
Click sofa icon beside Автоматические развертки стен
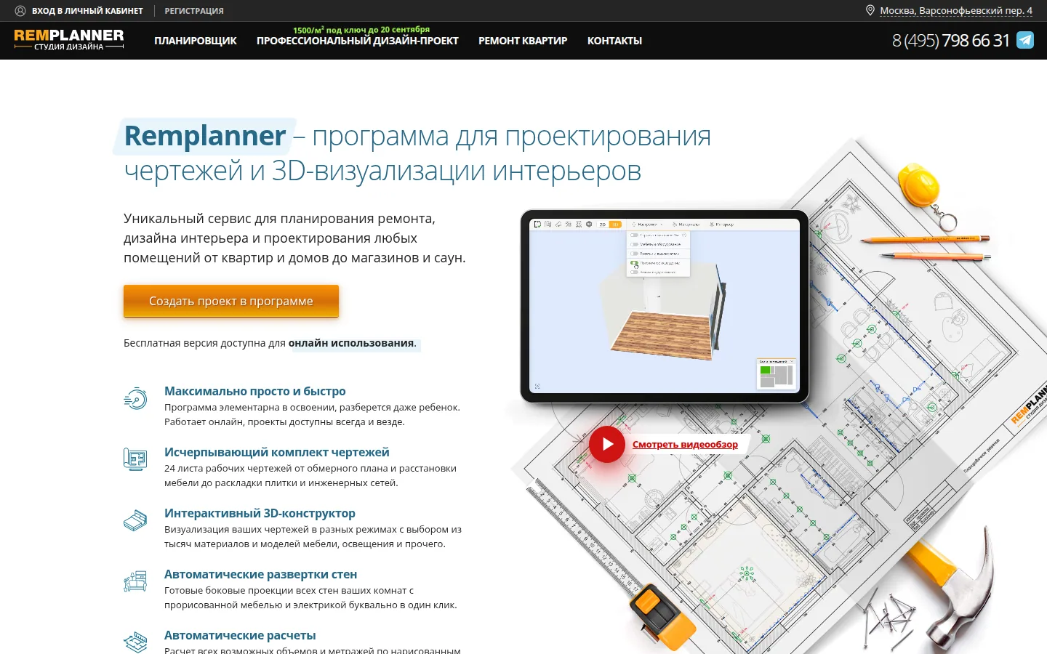tap(135, 581)
